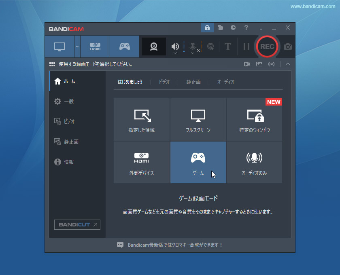Image resolution: width=340 pixels, height=275 pixels.
Task: Select screen recording mode monitor icon
Action: 59,47
